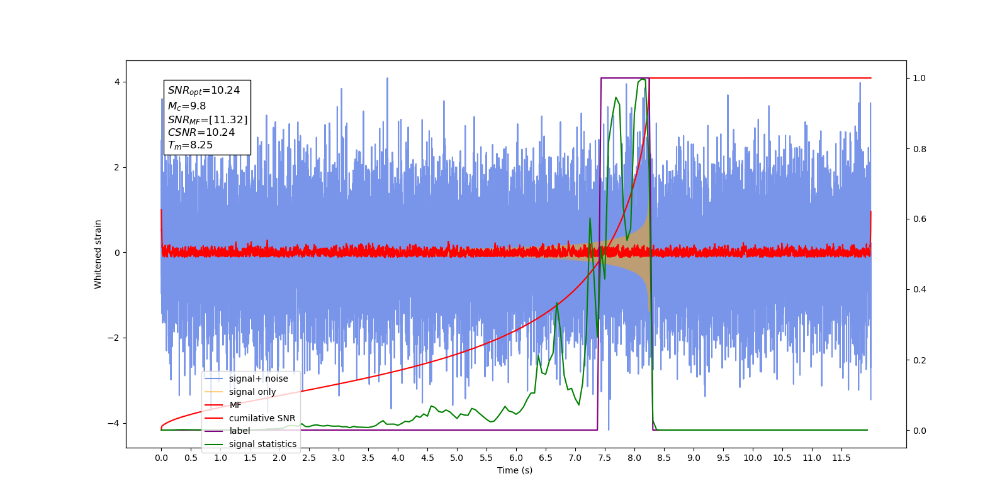Click the 4.0 tick on the time axis
Viewport: 1007px width, 503px height.
tap(398, 458)
